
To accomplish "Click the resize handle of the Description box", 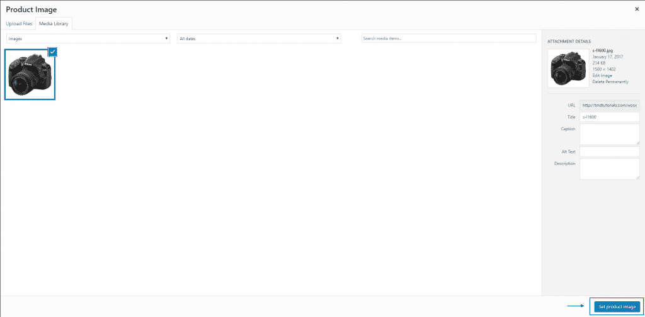I will 637,177.
